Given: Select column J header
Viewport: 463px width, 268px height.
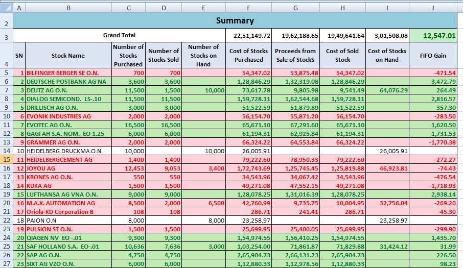Looking at the screenshot, I should pyautogui.click(x=433, y=8).
